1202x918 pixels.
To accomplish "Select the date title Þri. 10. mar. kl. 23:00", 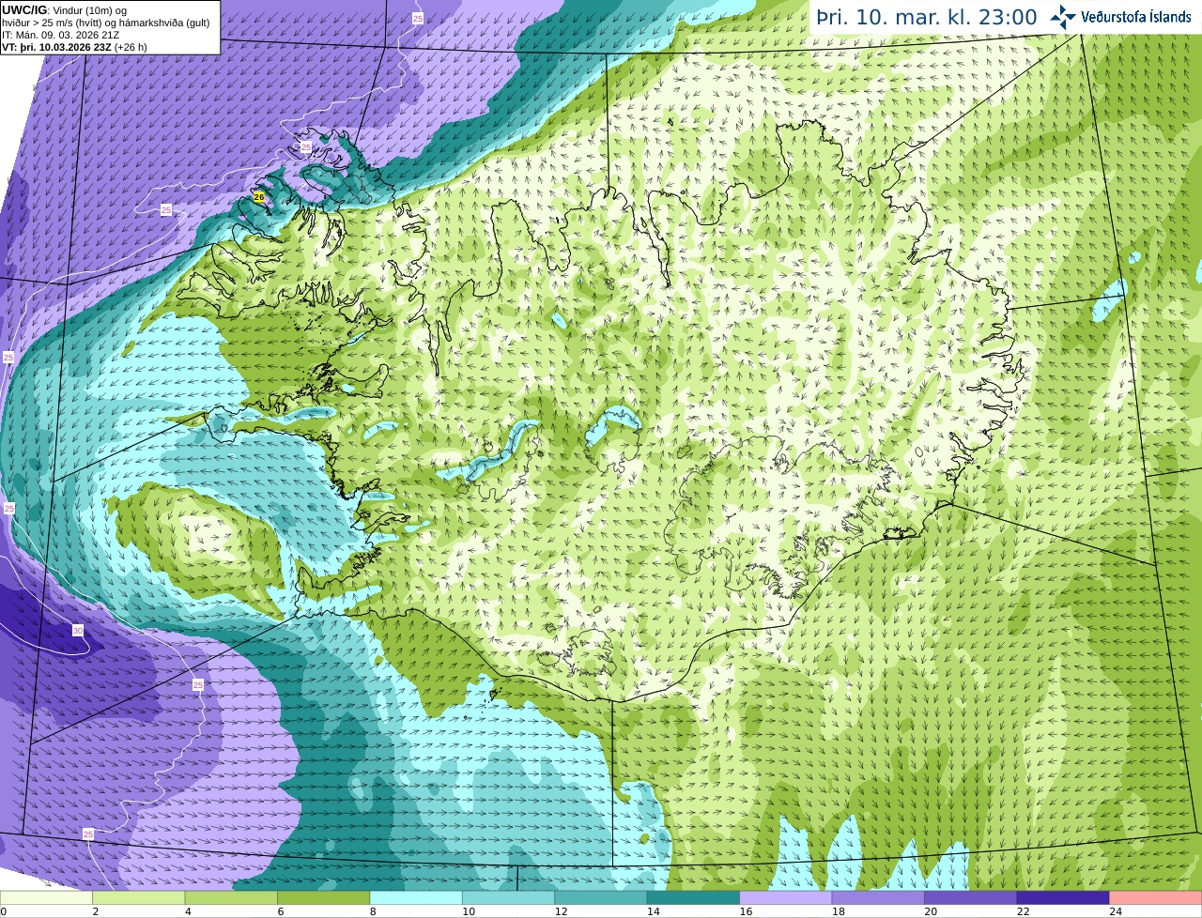I will tap(926, 17).
